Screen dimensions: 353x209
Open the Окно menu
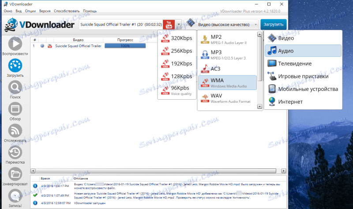pos(8,11)
